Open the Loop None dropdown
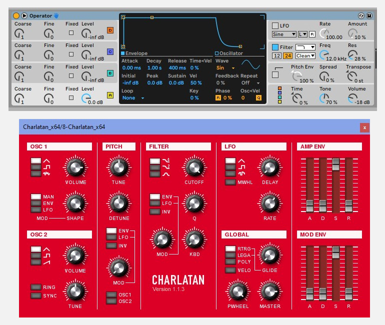Image resolution: width=385 pixels, height=325 pixels. (x=133, y=98)
